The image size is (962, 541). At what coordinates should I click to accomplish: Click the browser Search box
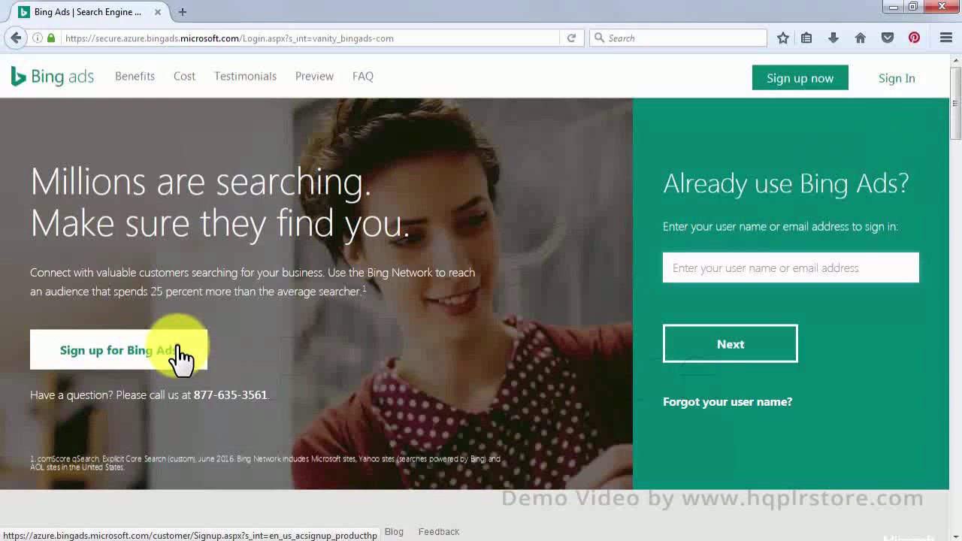coord(679,38)
